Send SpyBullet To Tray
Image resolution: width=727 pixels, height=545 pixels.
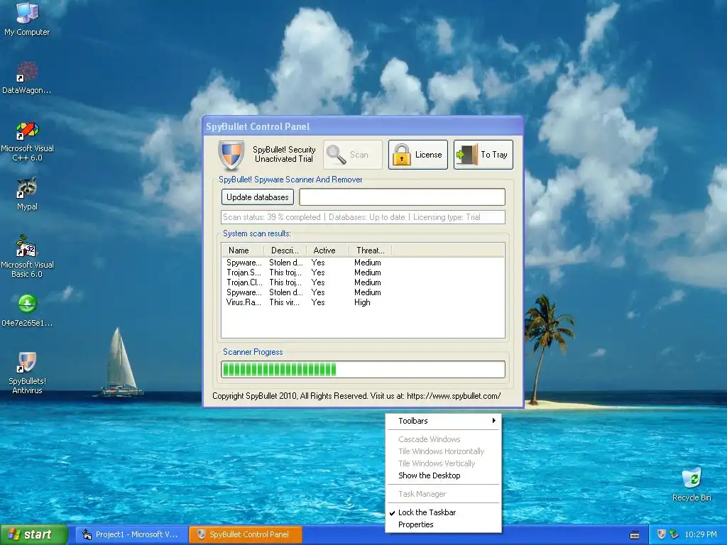[x=483, y=155]
